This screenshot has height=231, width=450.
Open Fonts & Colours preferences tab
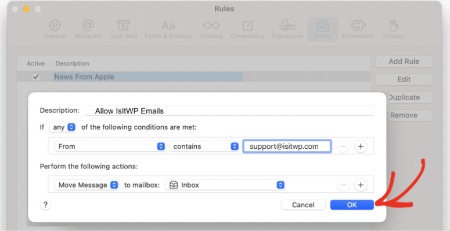[168, 30]
